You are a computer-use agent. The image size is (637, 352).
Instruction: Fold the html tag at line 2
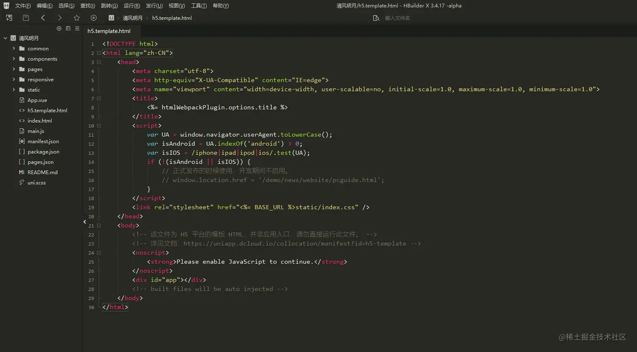(x=99, y=53)
